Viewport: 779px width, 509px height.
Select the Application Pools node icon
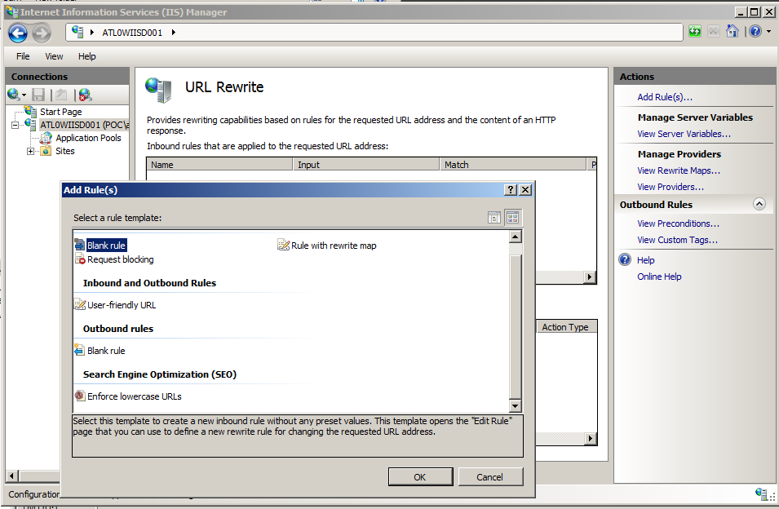[46, 137]
